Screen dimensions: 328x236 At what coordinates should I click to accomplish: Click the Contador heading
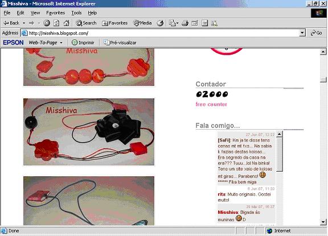tap(211, 84)
